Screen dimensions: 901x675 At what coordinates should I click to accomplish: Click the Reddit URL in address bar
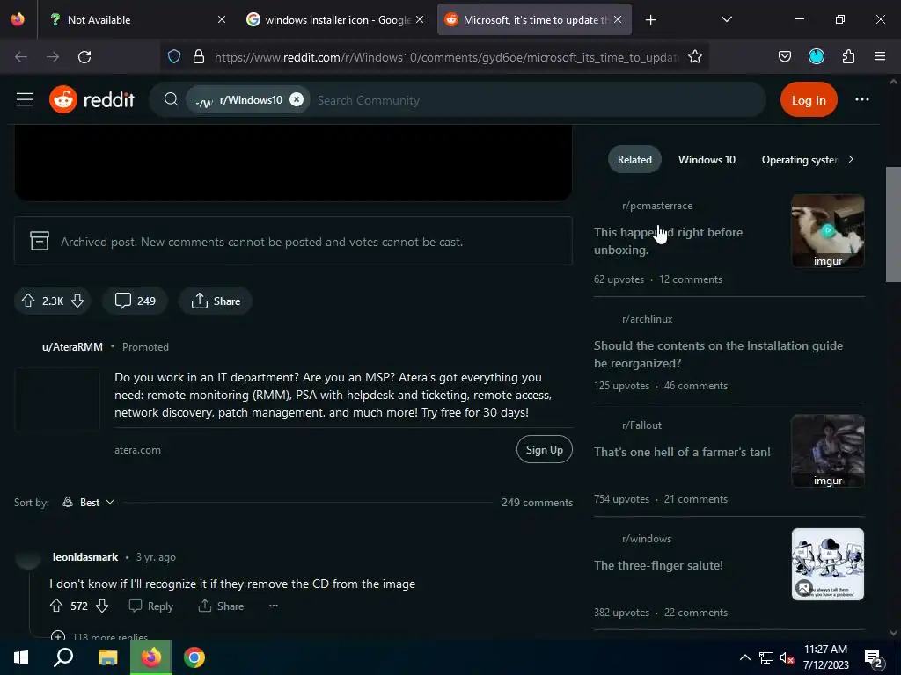coord(446,57)
